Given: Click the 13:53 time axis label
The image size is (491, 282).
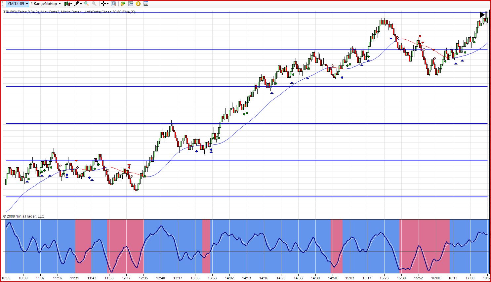Looking at the screenshot, I should point(212,278).
